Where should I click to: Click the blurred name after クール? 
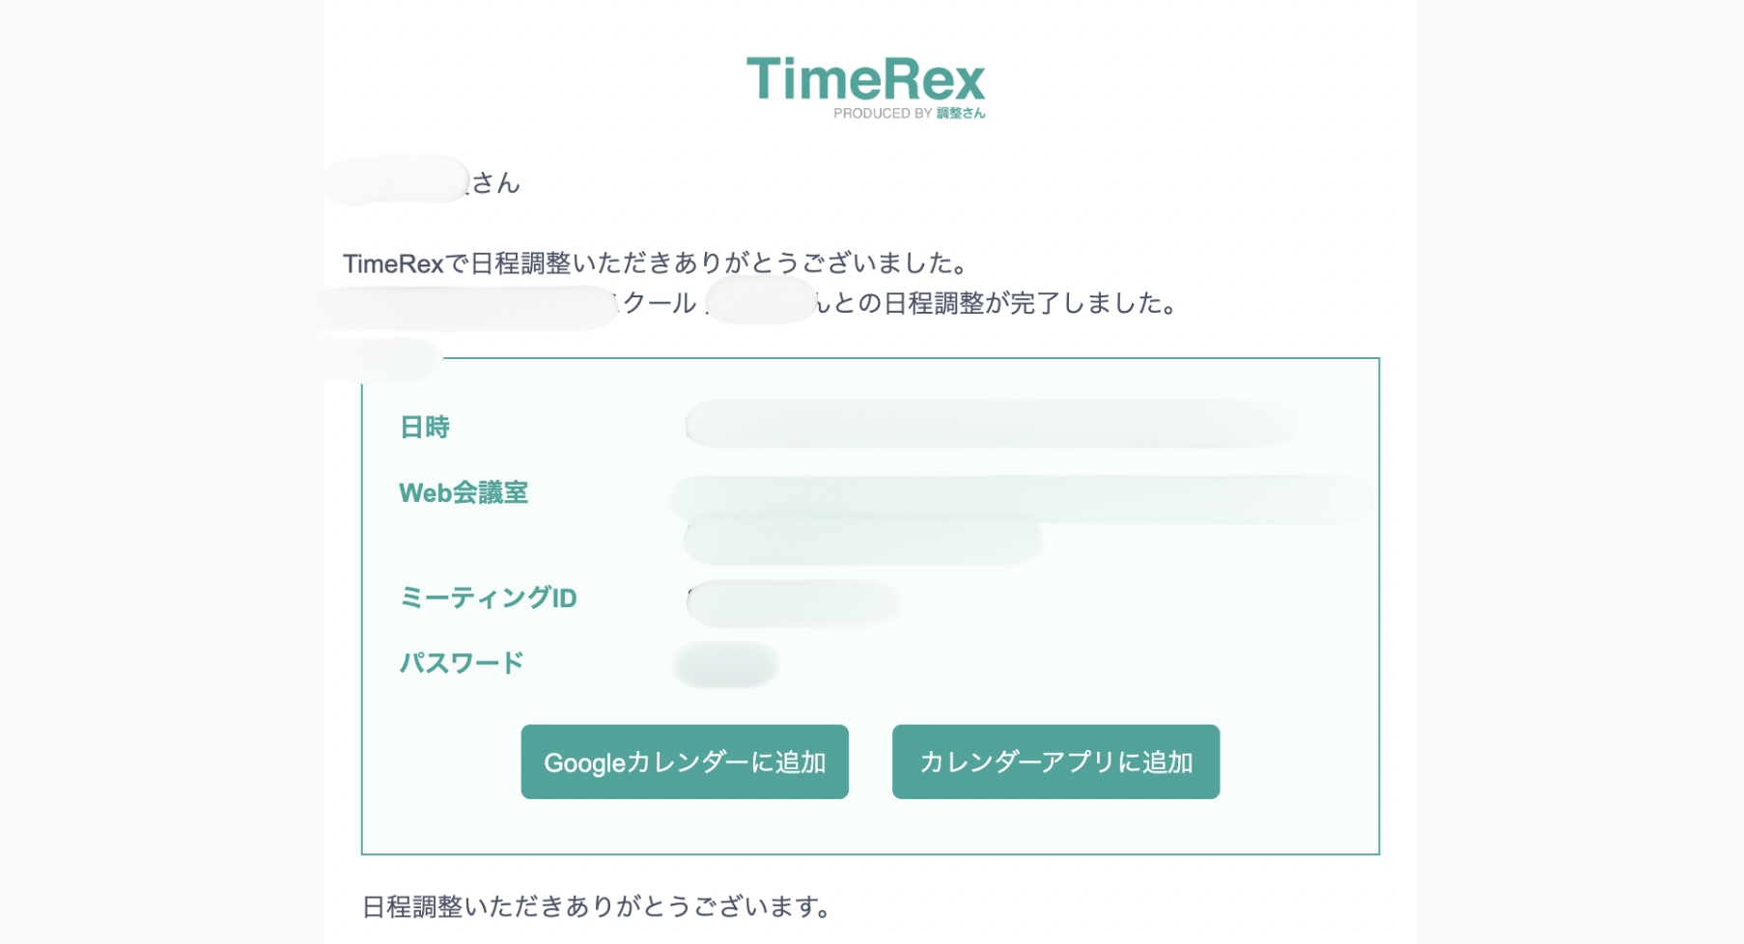click(x=761, y=301)
